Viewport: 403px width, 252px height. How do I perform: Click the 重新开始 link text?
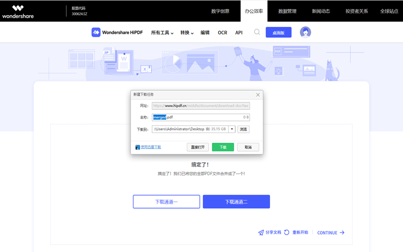(x=300, y=232)
